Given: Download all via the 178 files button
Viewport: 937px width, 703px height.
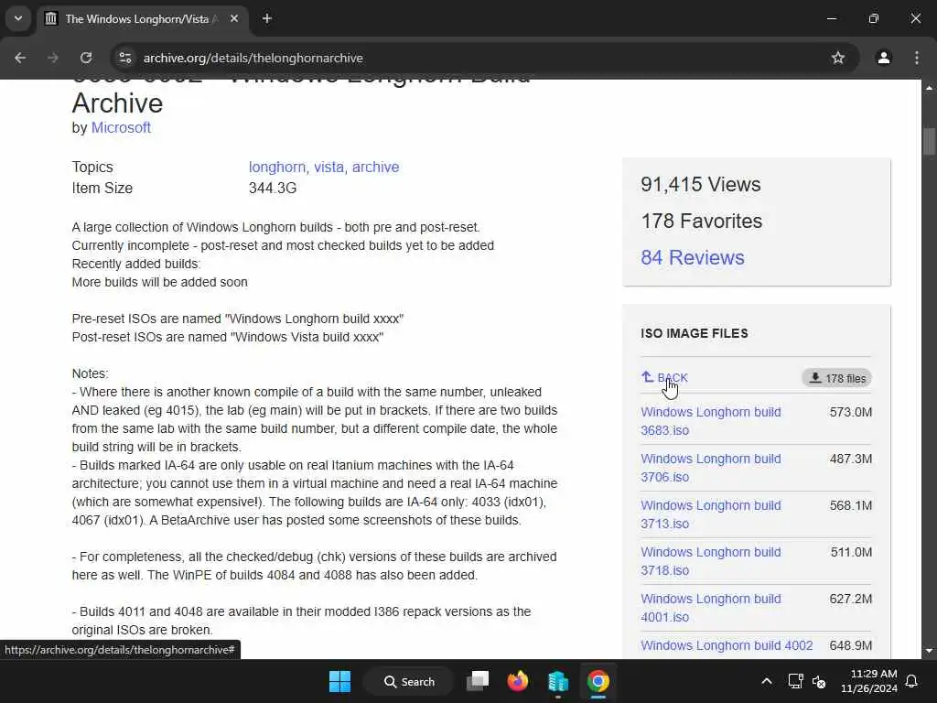Looking at the screenshot, I should click(836, 378).
